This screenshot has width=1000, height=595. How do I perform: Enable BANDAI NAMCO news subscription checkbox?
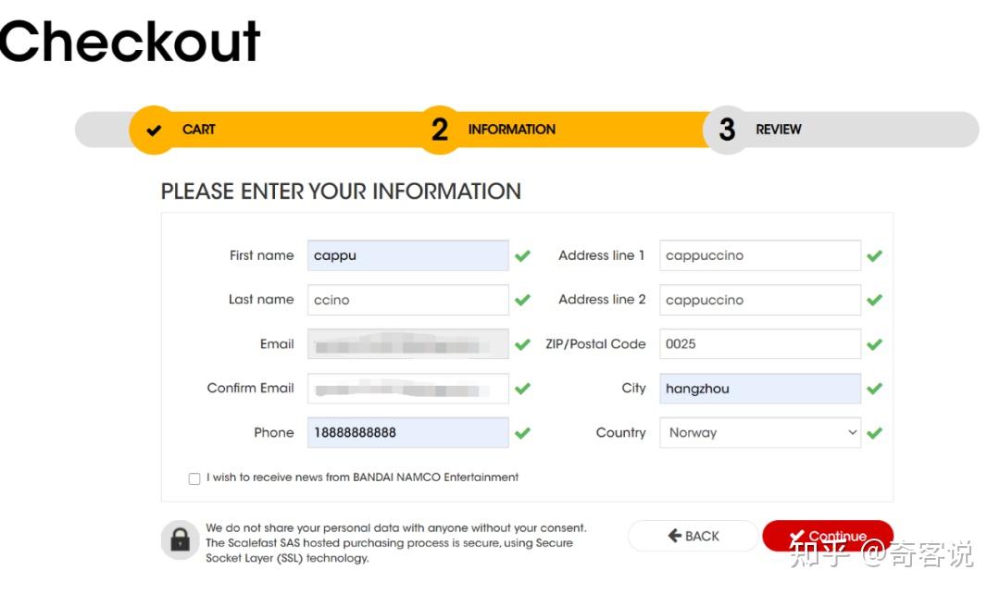point(194,478)
